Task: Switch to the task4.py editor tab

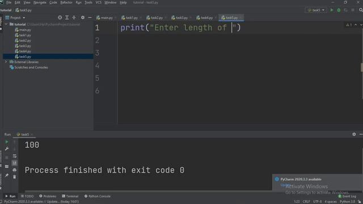Action: point(205,18)
